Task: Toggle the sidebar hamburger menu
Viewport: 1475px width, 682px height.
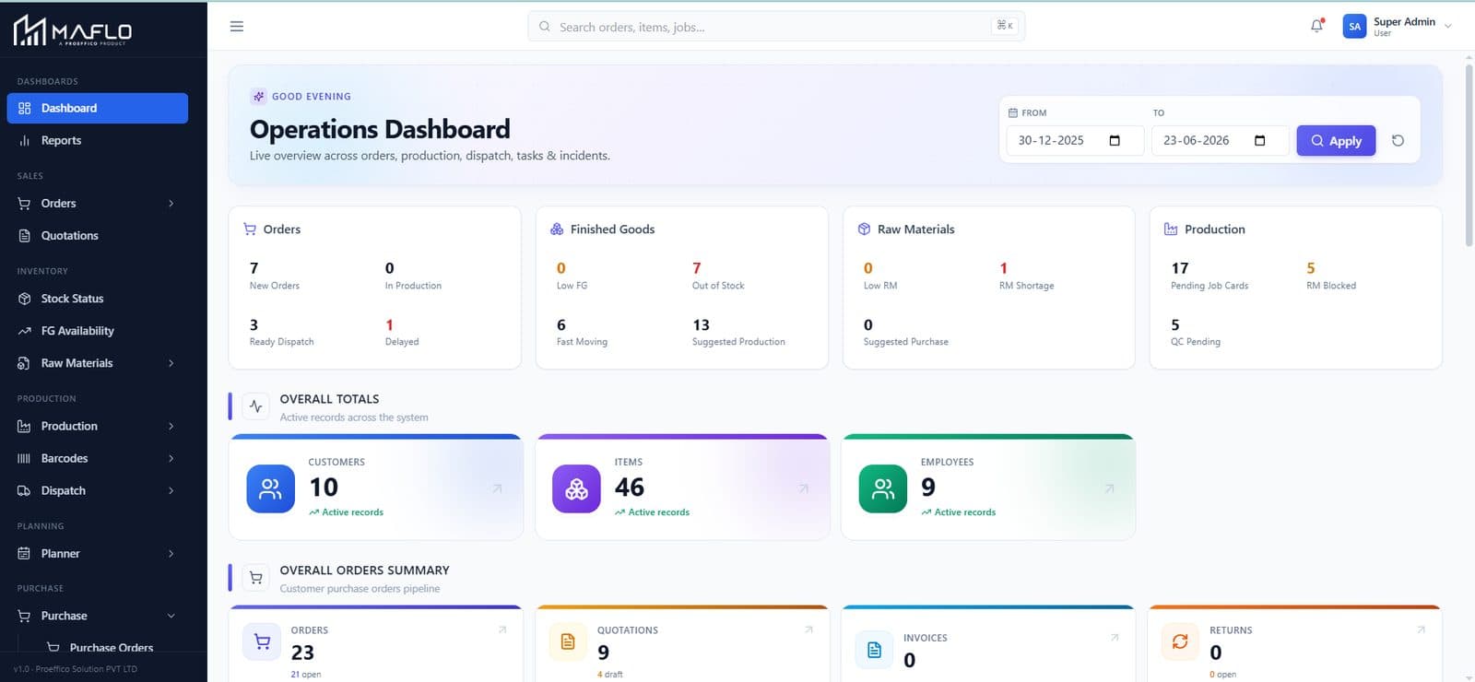Action: [237, 27]
